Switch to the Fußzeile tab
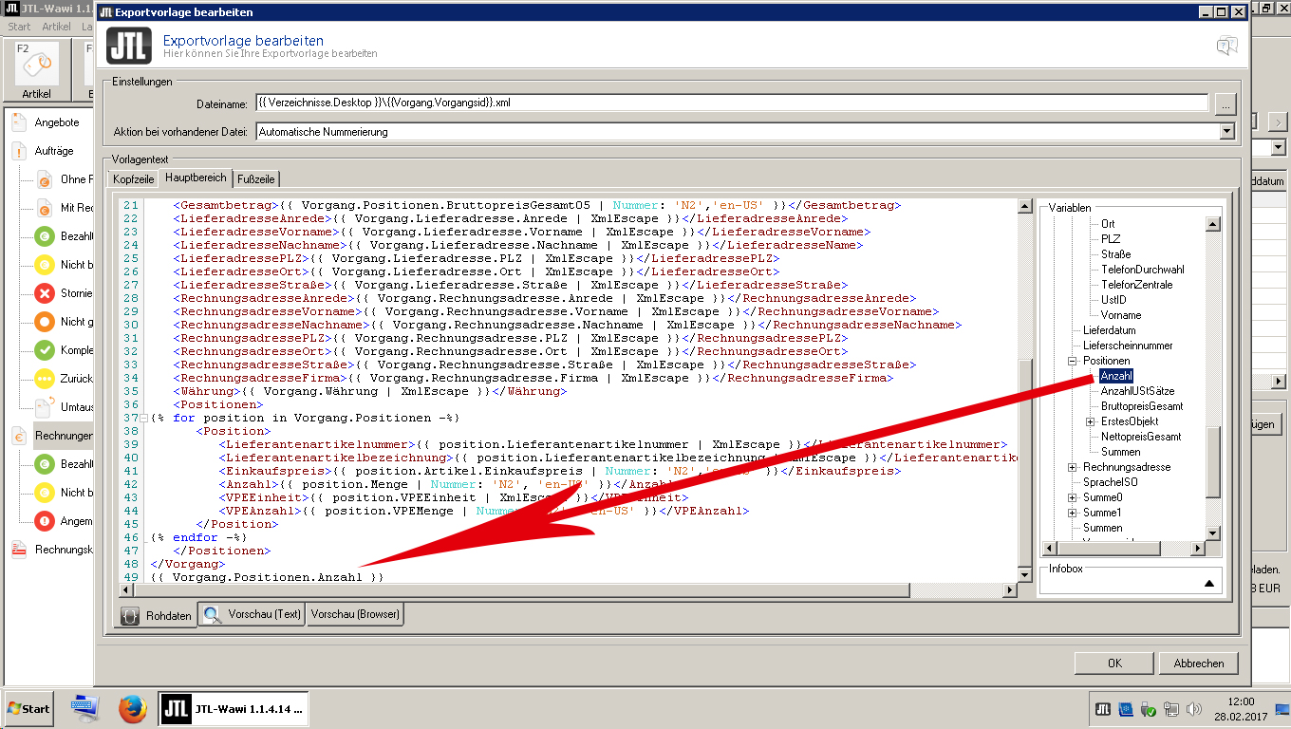 click(x=256, y=178)
